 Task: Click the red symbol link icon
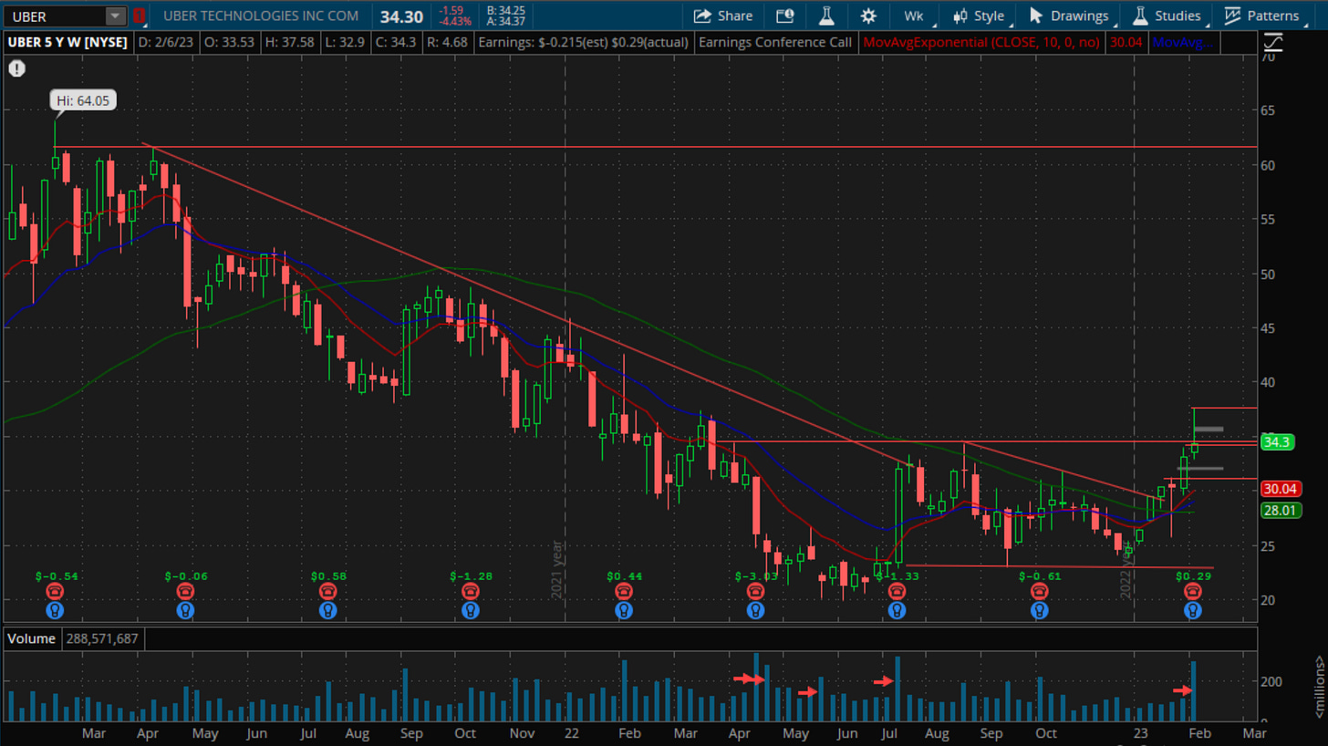[139, 16]
